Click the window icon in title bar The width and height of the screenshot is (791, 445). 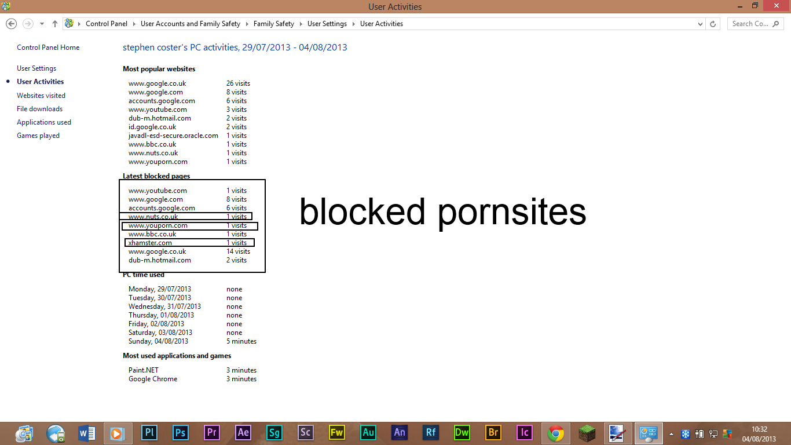(6, 6)
